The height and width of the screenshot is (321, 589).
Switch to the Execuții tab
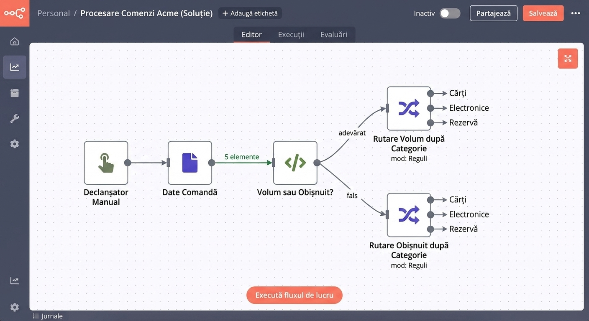(x=291, y=35)
